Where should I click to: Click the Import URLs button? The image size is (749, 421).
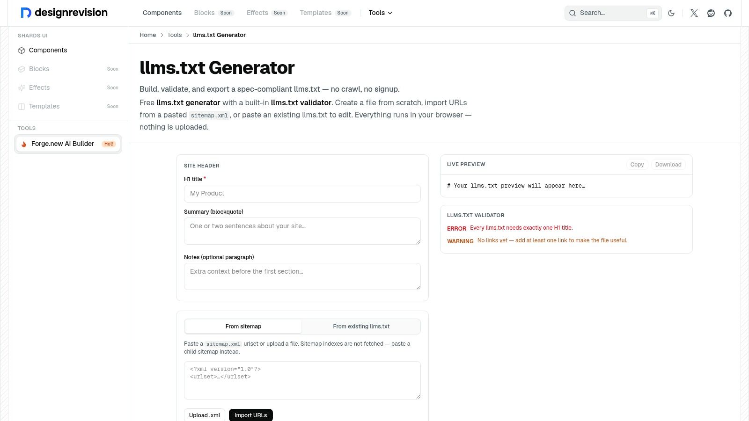coord(251,415)
